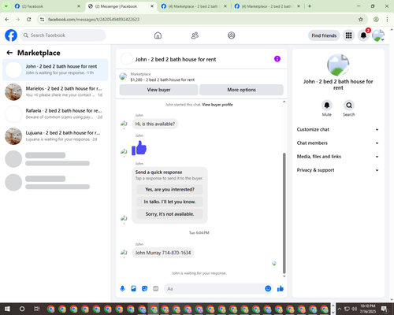The height and width of the screenshot is (315, 394).
Task: Open the GIF picker icon
Action: point(156,289)
